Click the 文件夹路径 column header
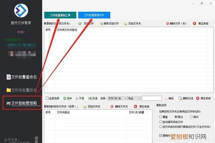215x143 pixels. 63,112
